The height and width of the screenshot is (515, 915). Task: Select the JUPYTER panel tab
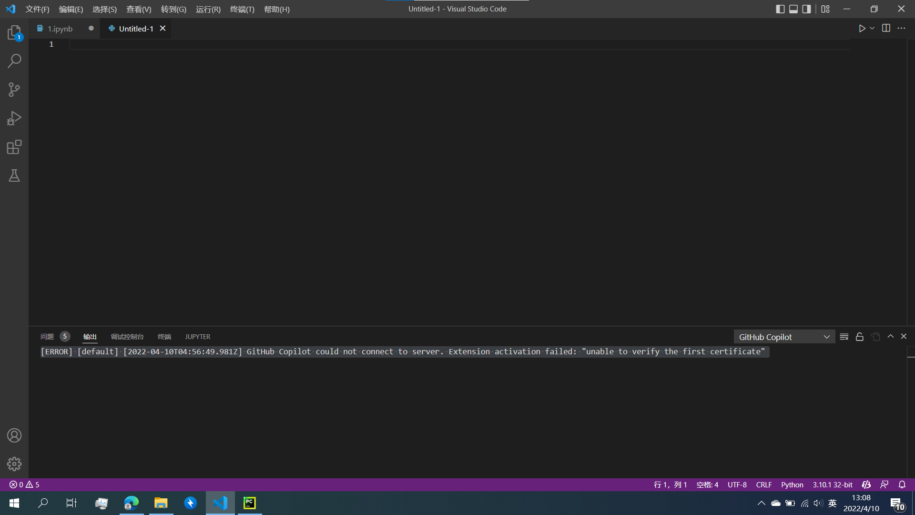[x=197, y=336]
